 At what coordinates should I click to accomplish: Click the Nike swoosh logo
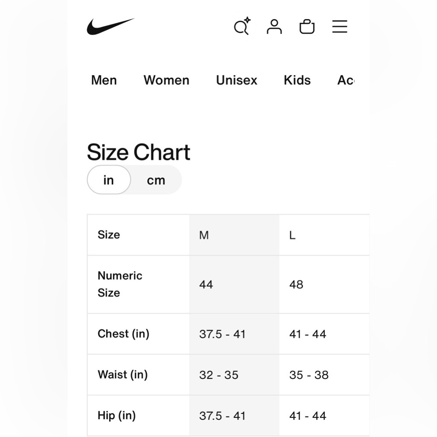(x=111, y=27)
